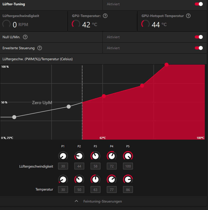Click the Lüftergeschw. (PWM(%))/Temperatur heading
Screen dimensions: 208x210
point(37,59)
